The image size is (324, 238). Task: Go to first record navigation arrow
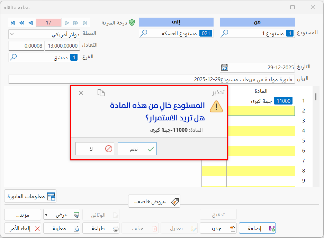click(13, 23)
